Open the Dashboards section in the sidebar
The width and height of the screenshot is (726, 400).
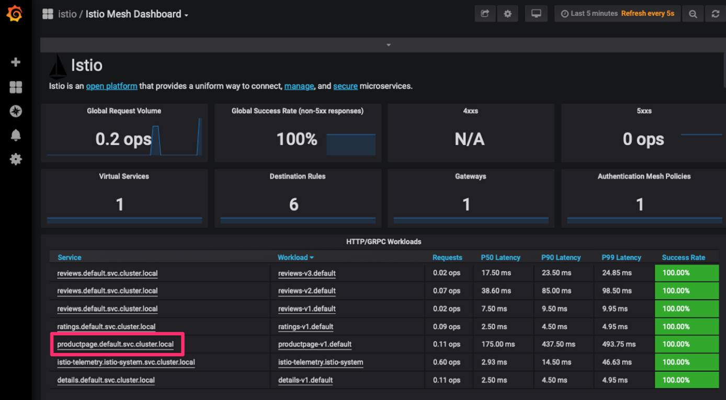(15, 87)
